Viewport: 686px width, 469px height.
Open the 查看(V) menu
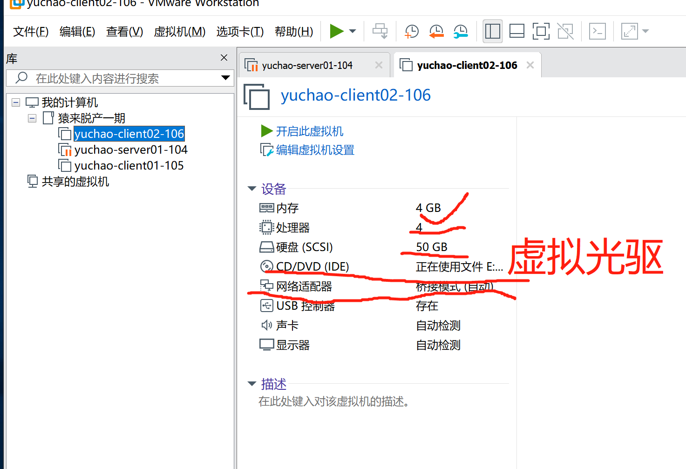click(124, 31)
